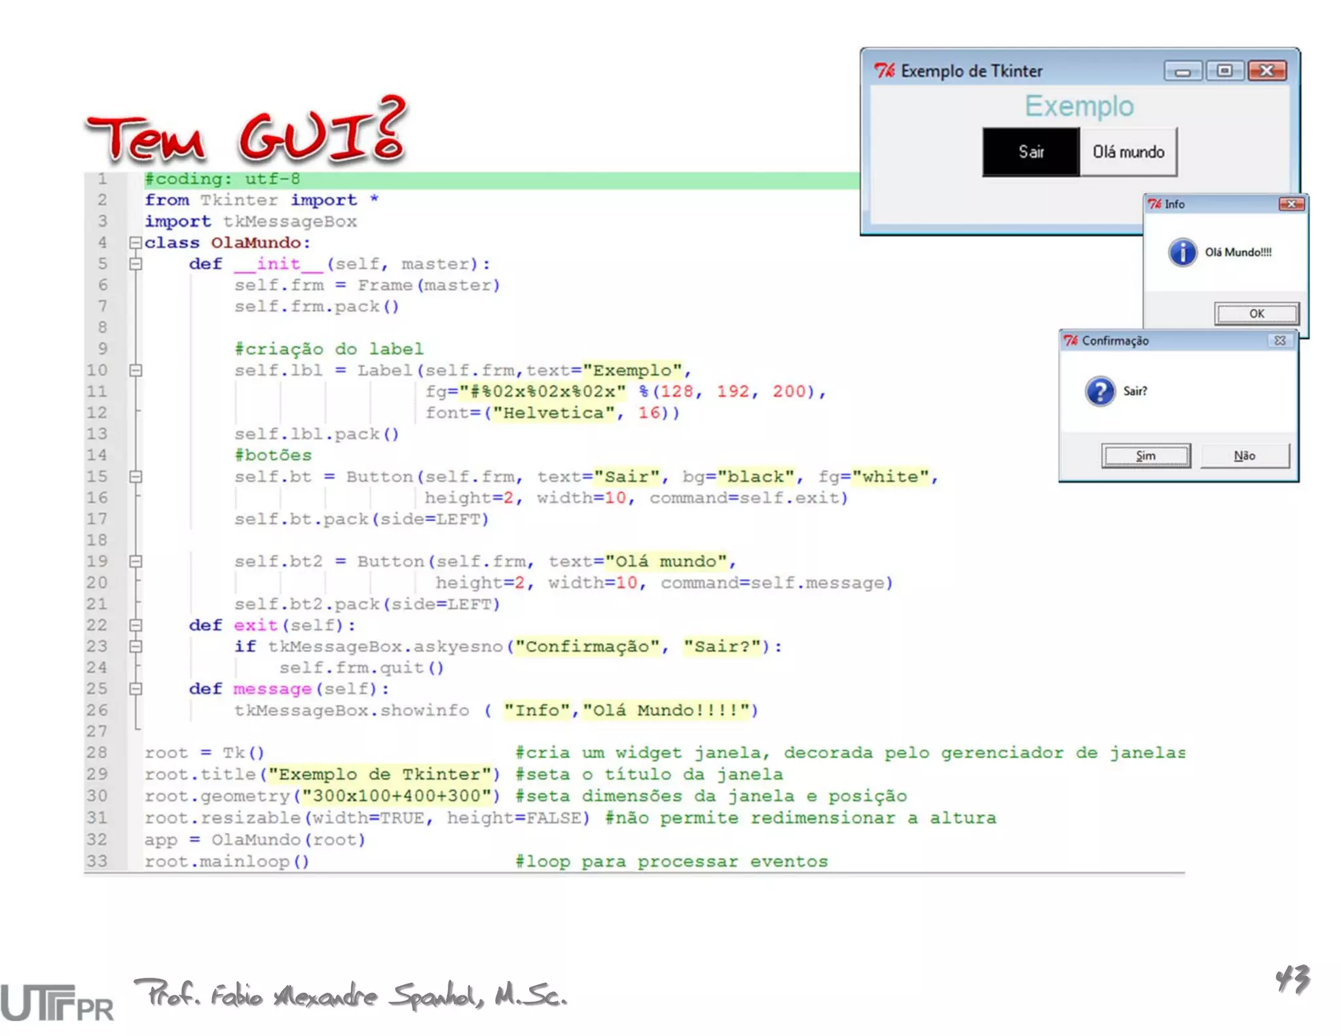Confirm exit by clicking Sim

(x=1145, y=456)
